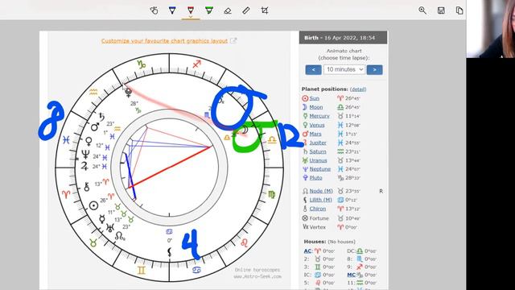515x290 pixels.
Task: Open the Planet positions '(detail)' link
Action: point(358,89)
